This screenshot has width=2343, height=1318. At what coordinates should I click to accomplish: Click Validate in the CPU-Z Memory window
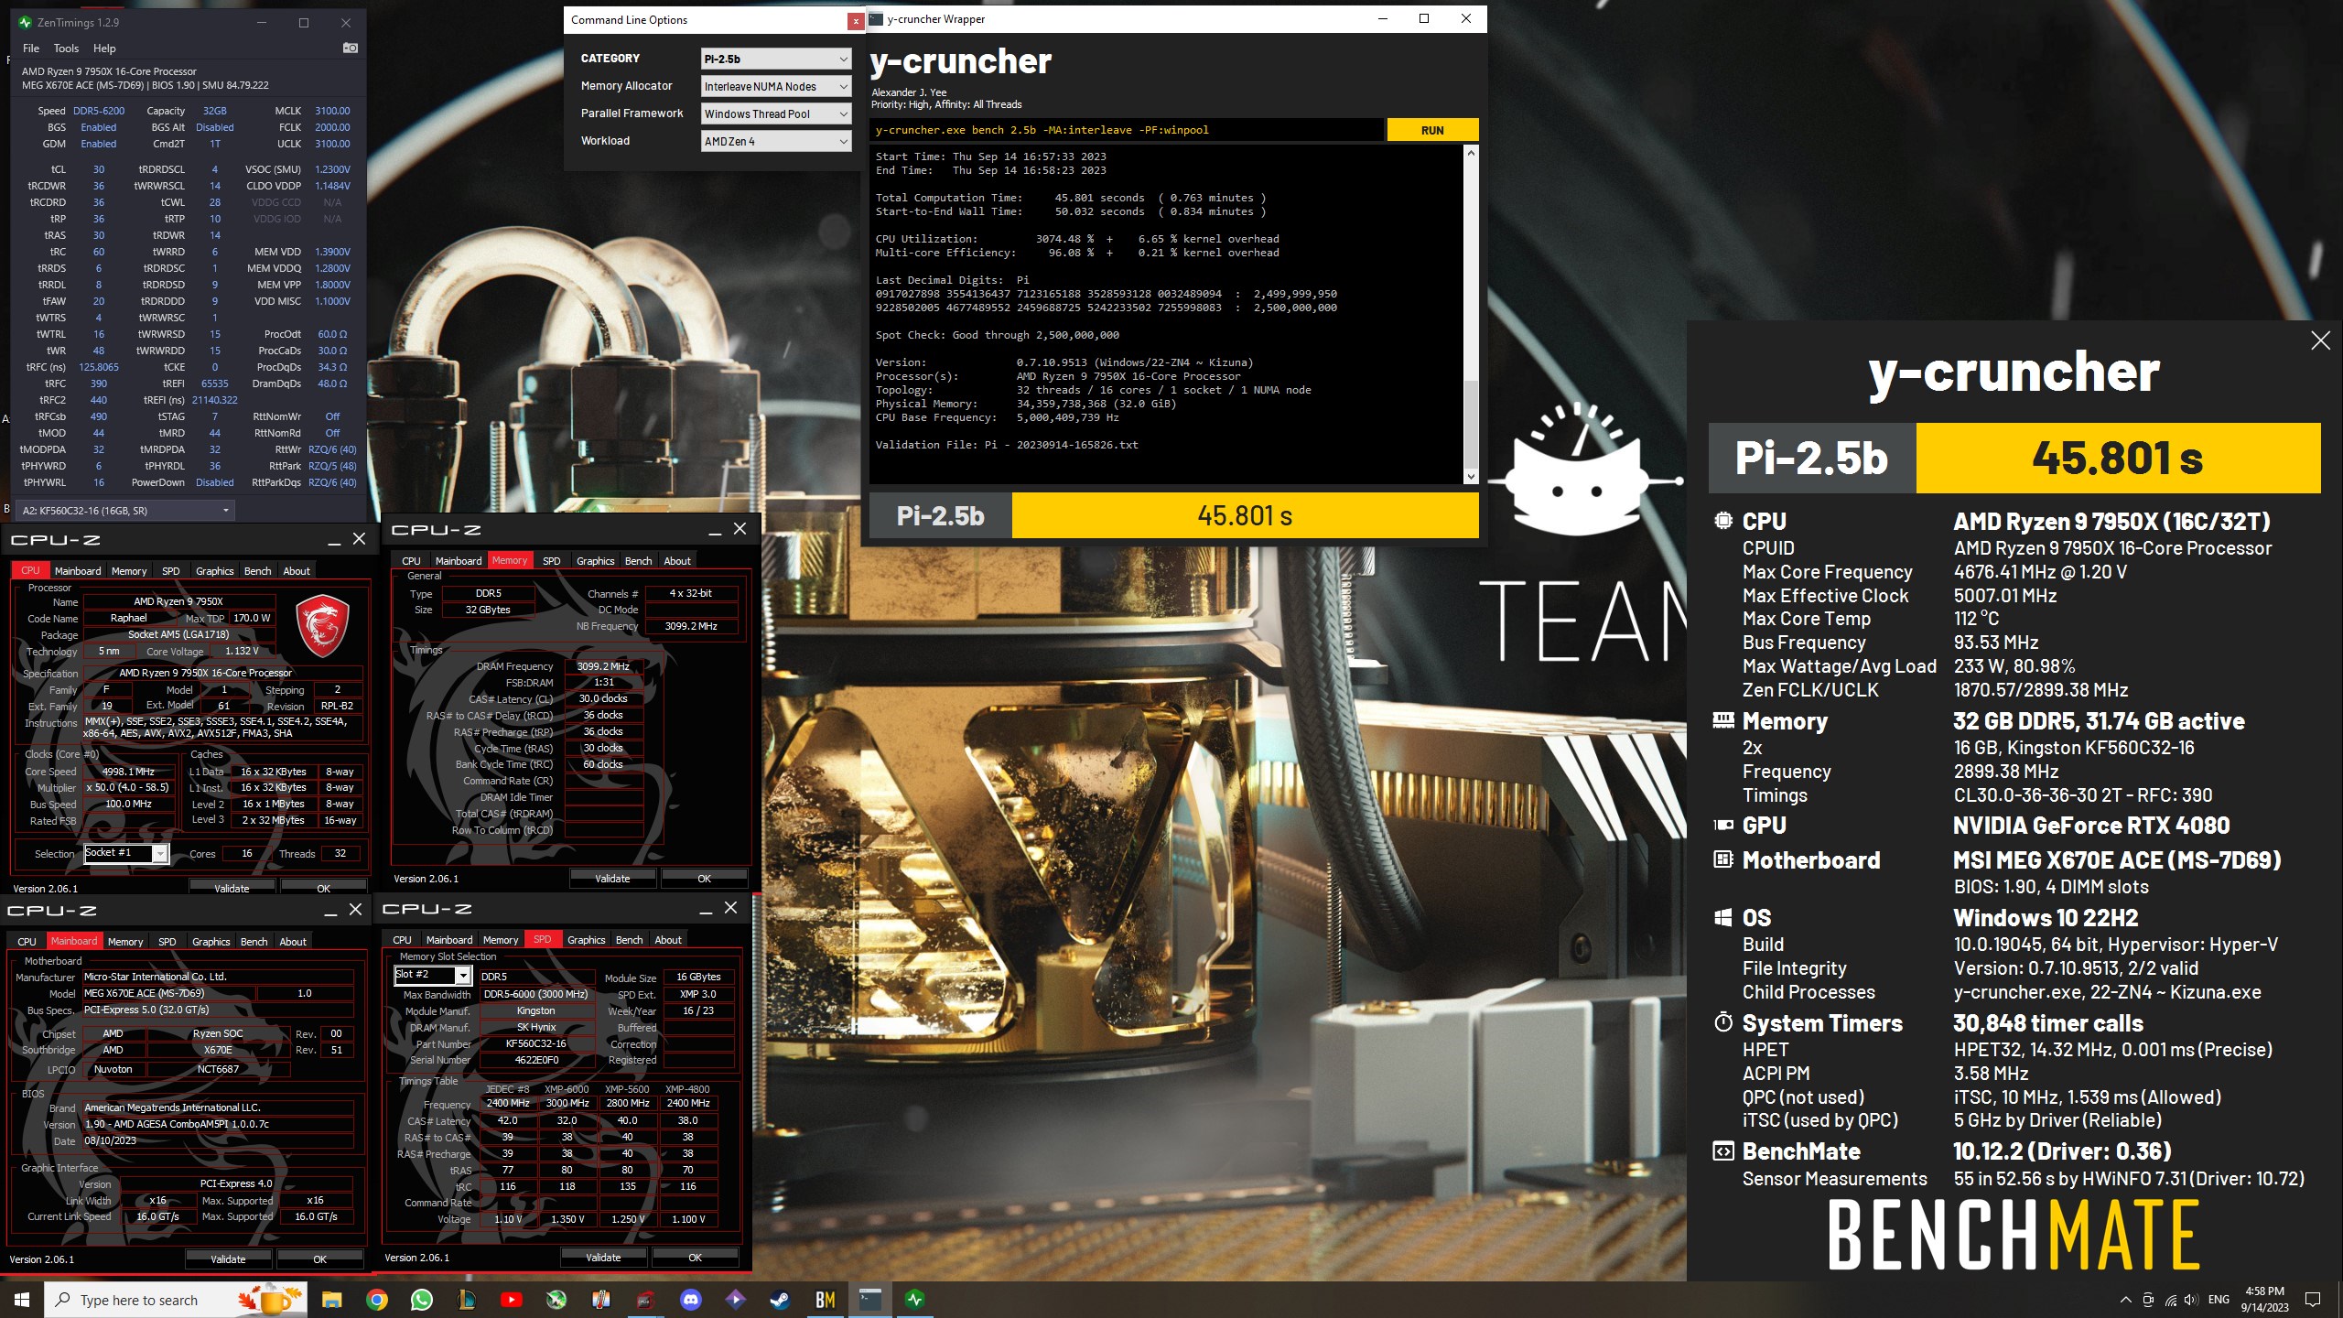[612, 879]
